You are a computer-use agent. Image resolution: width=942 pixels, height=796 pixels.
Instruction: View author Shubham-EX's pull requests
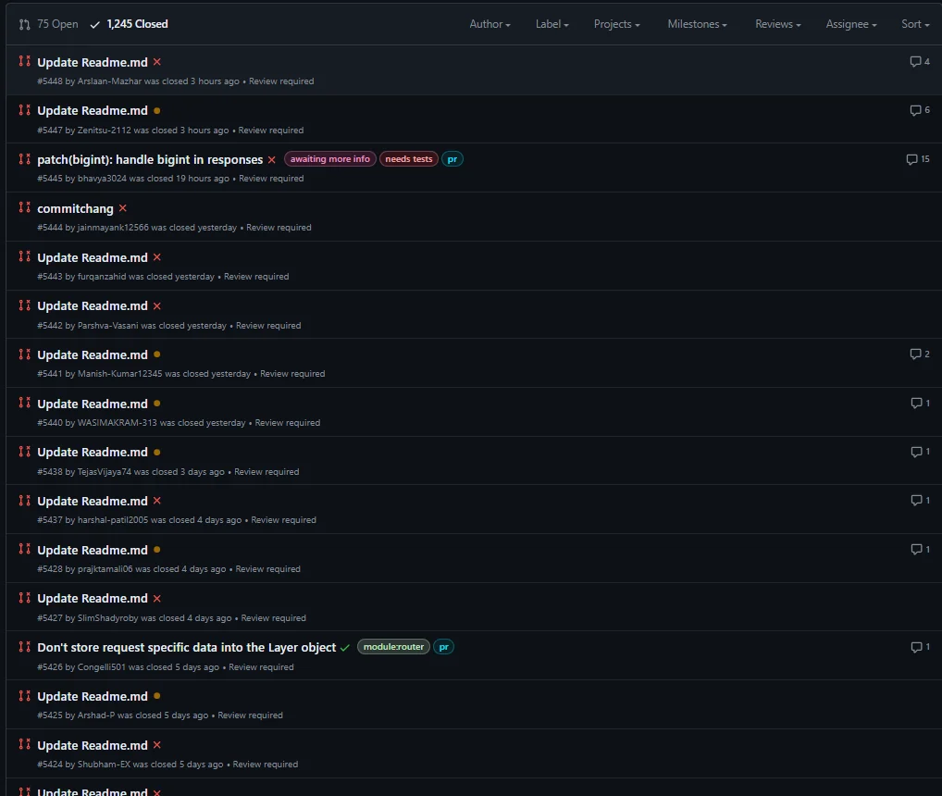tap(104, 765)
